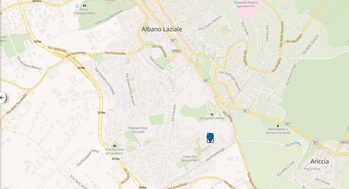Click the Ariccia town label
This screenshot has height=189, width=349.
(x=319, y=161)
